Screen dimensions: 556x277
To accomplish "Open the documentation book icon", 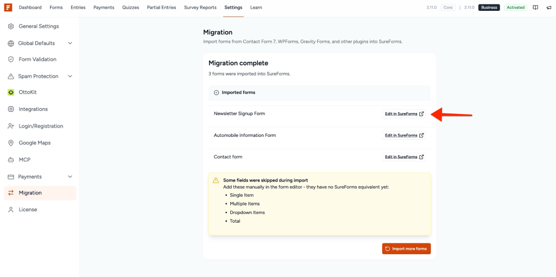I will 535,8.
